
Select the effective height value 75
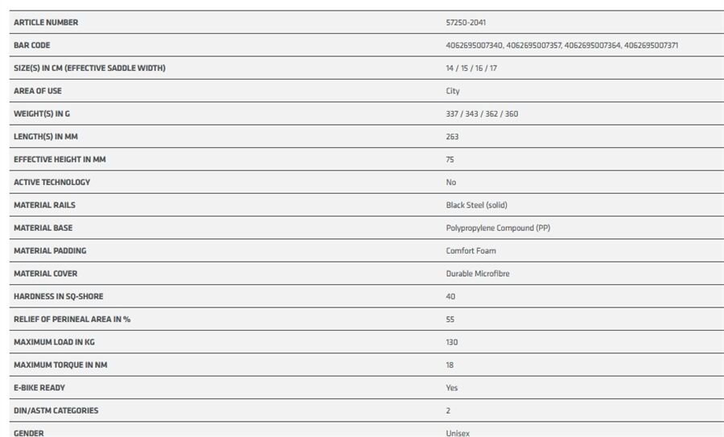(x=450, y=159)
